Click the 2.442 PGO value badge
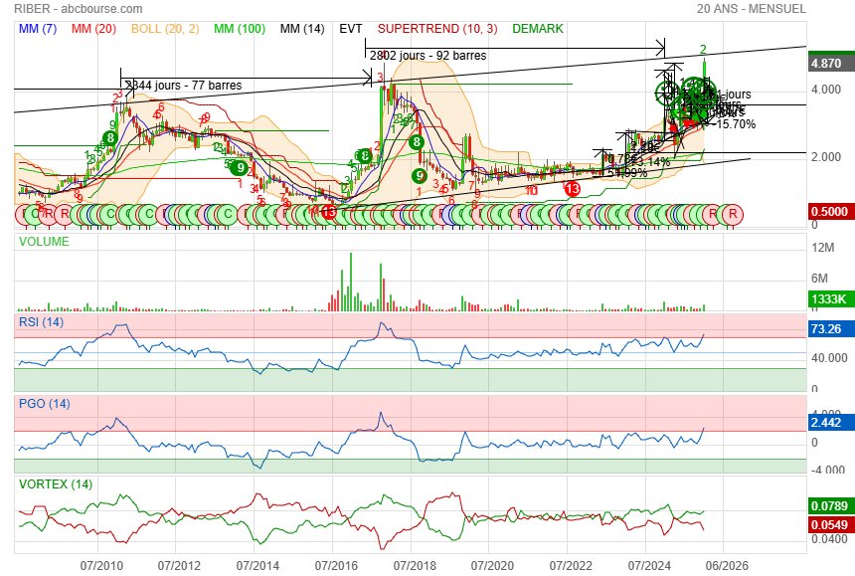Viewport: 855px width, 576px height. click(830, 422)
